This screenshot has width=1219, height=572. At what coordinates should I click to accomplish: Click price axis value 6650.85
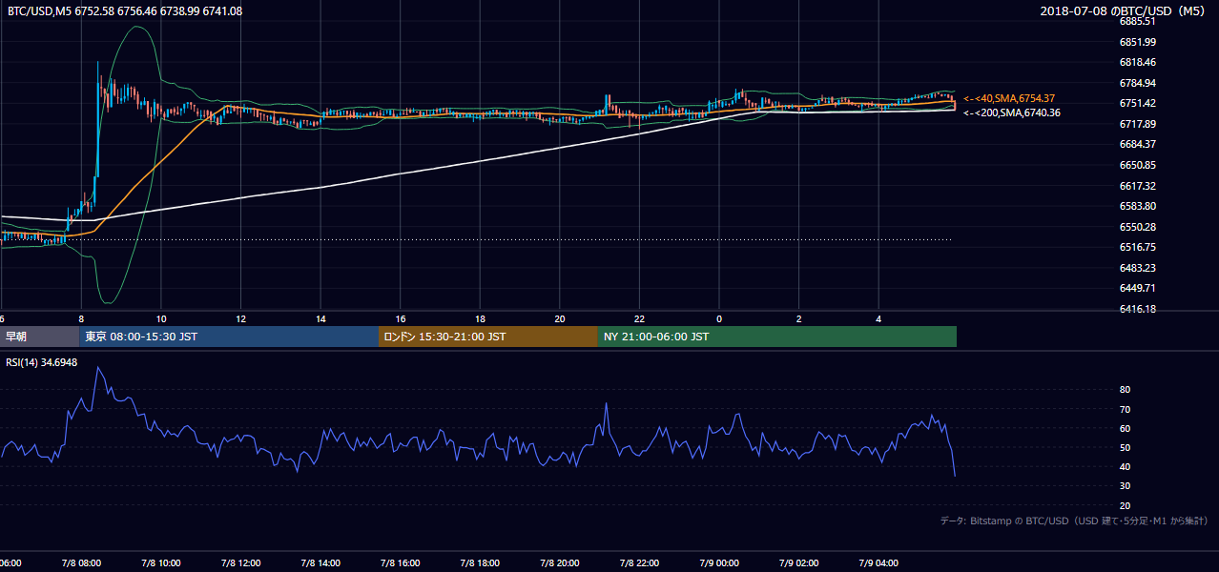click(x=1138, y=165)
